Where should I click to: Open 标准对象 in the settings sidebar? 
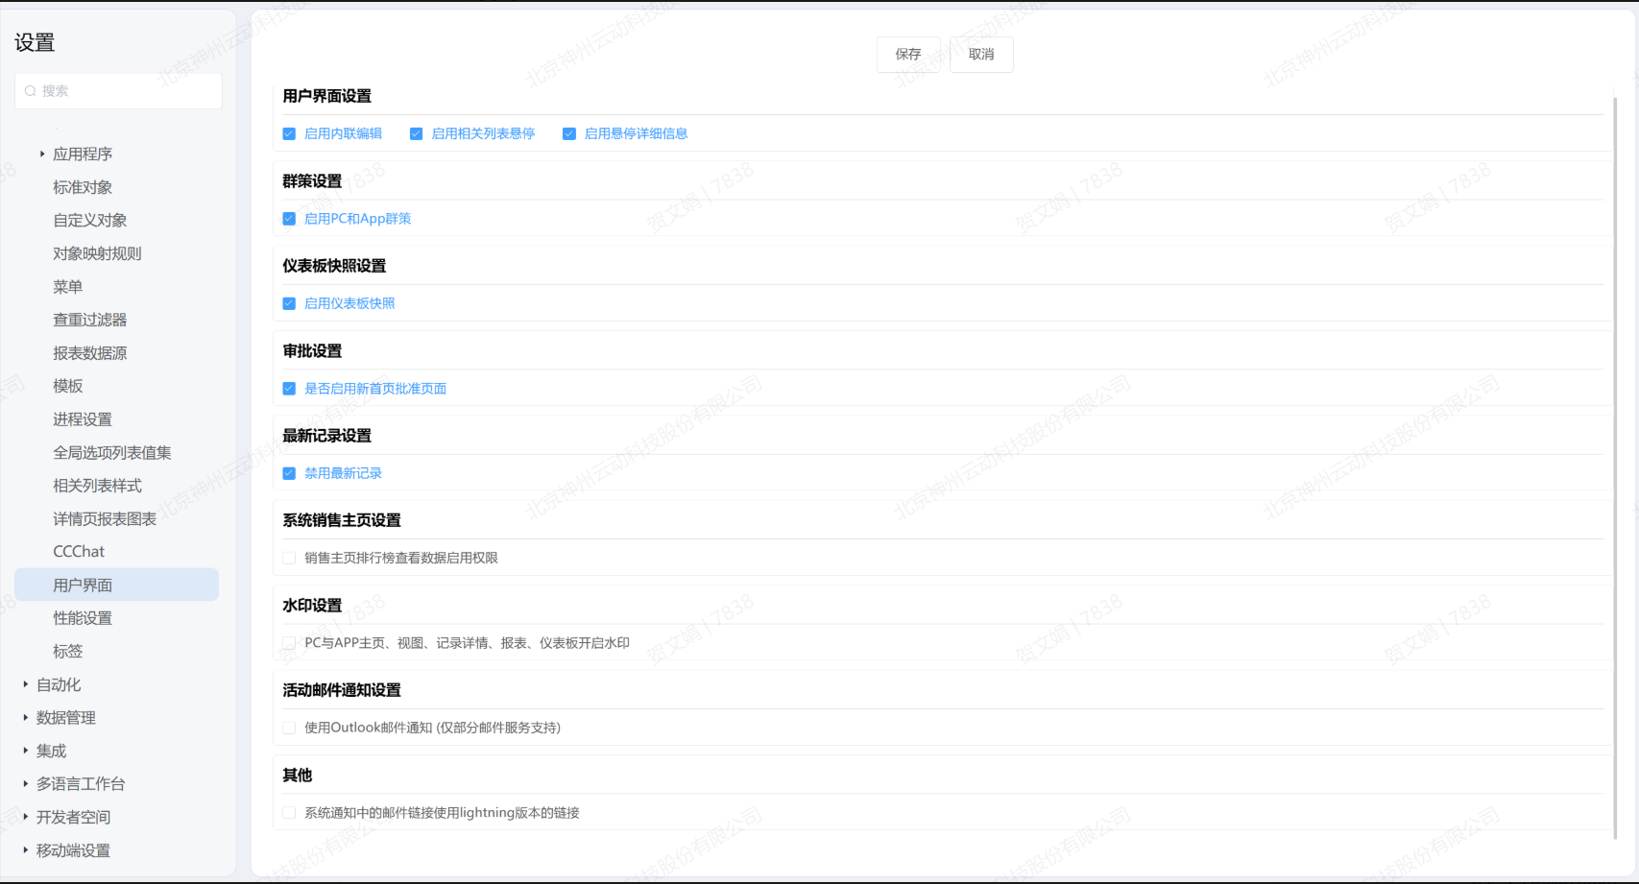pyautogui.click(x=83, y=187)
